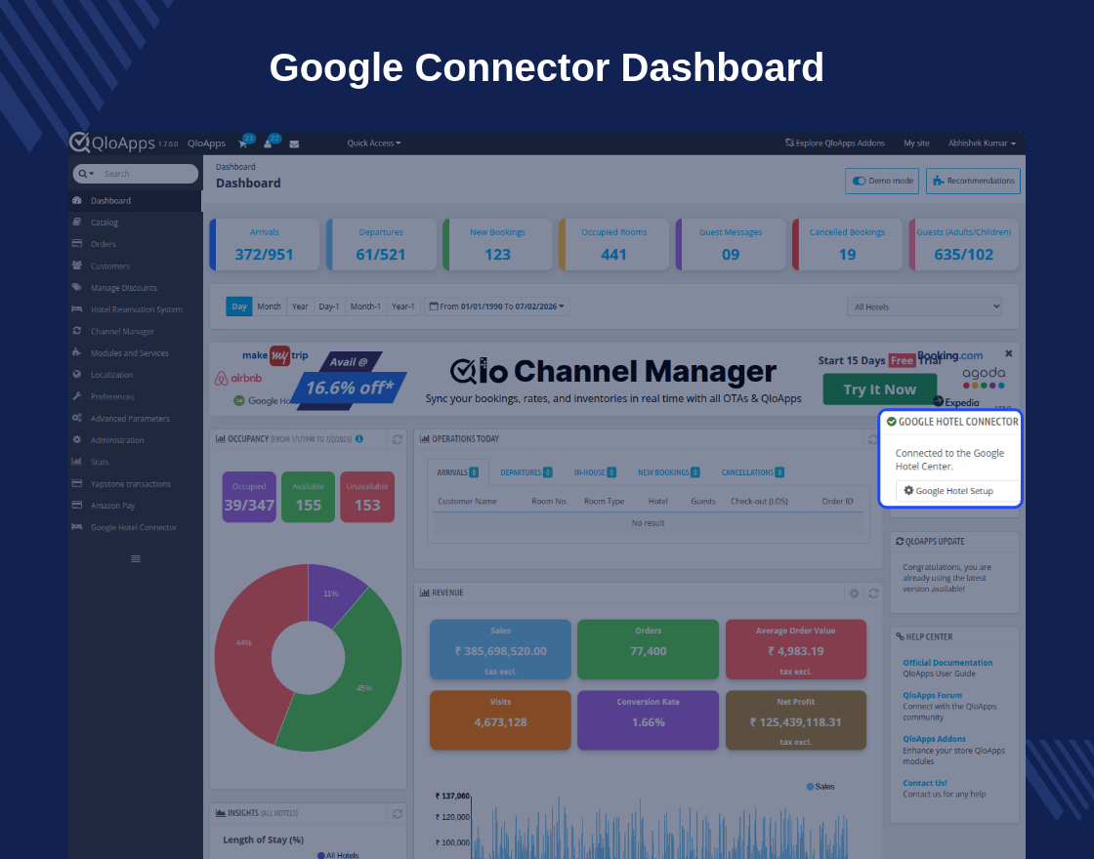The height and width of the screenshot is (859, 1094).
Task: Switch to the Cancellations operations tab
Action: pos(753,472)
